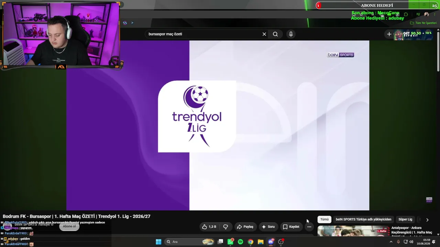Screen dimensions: 440x247
Task: Open the Soru ask button
Action: [268, 227]
